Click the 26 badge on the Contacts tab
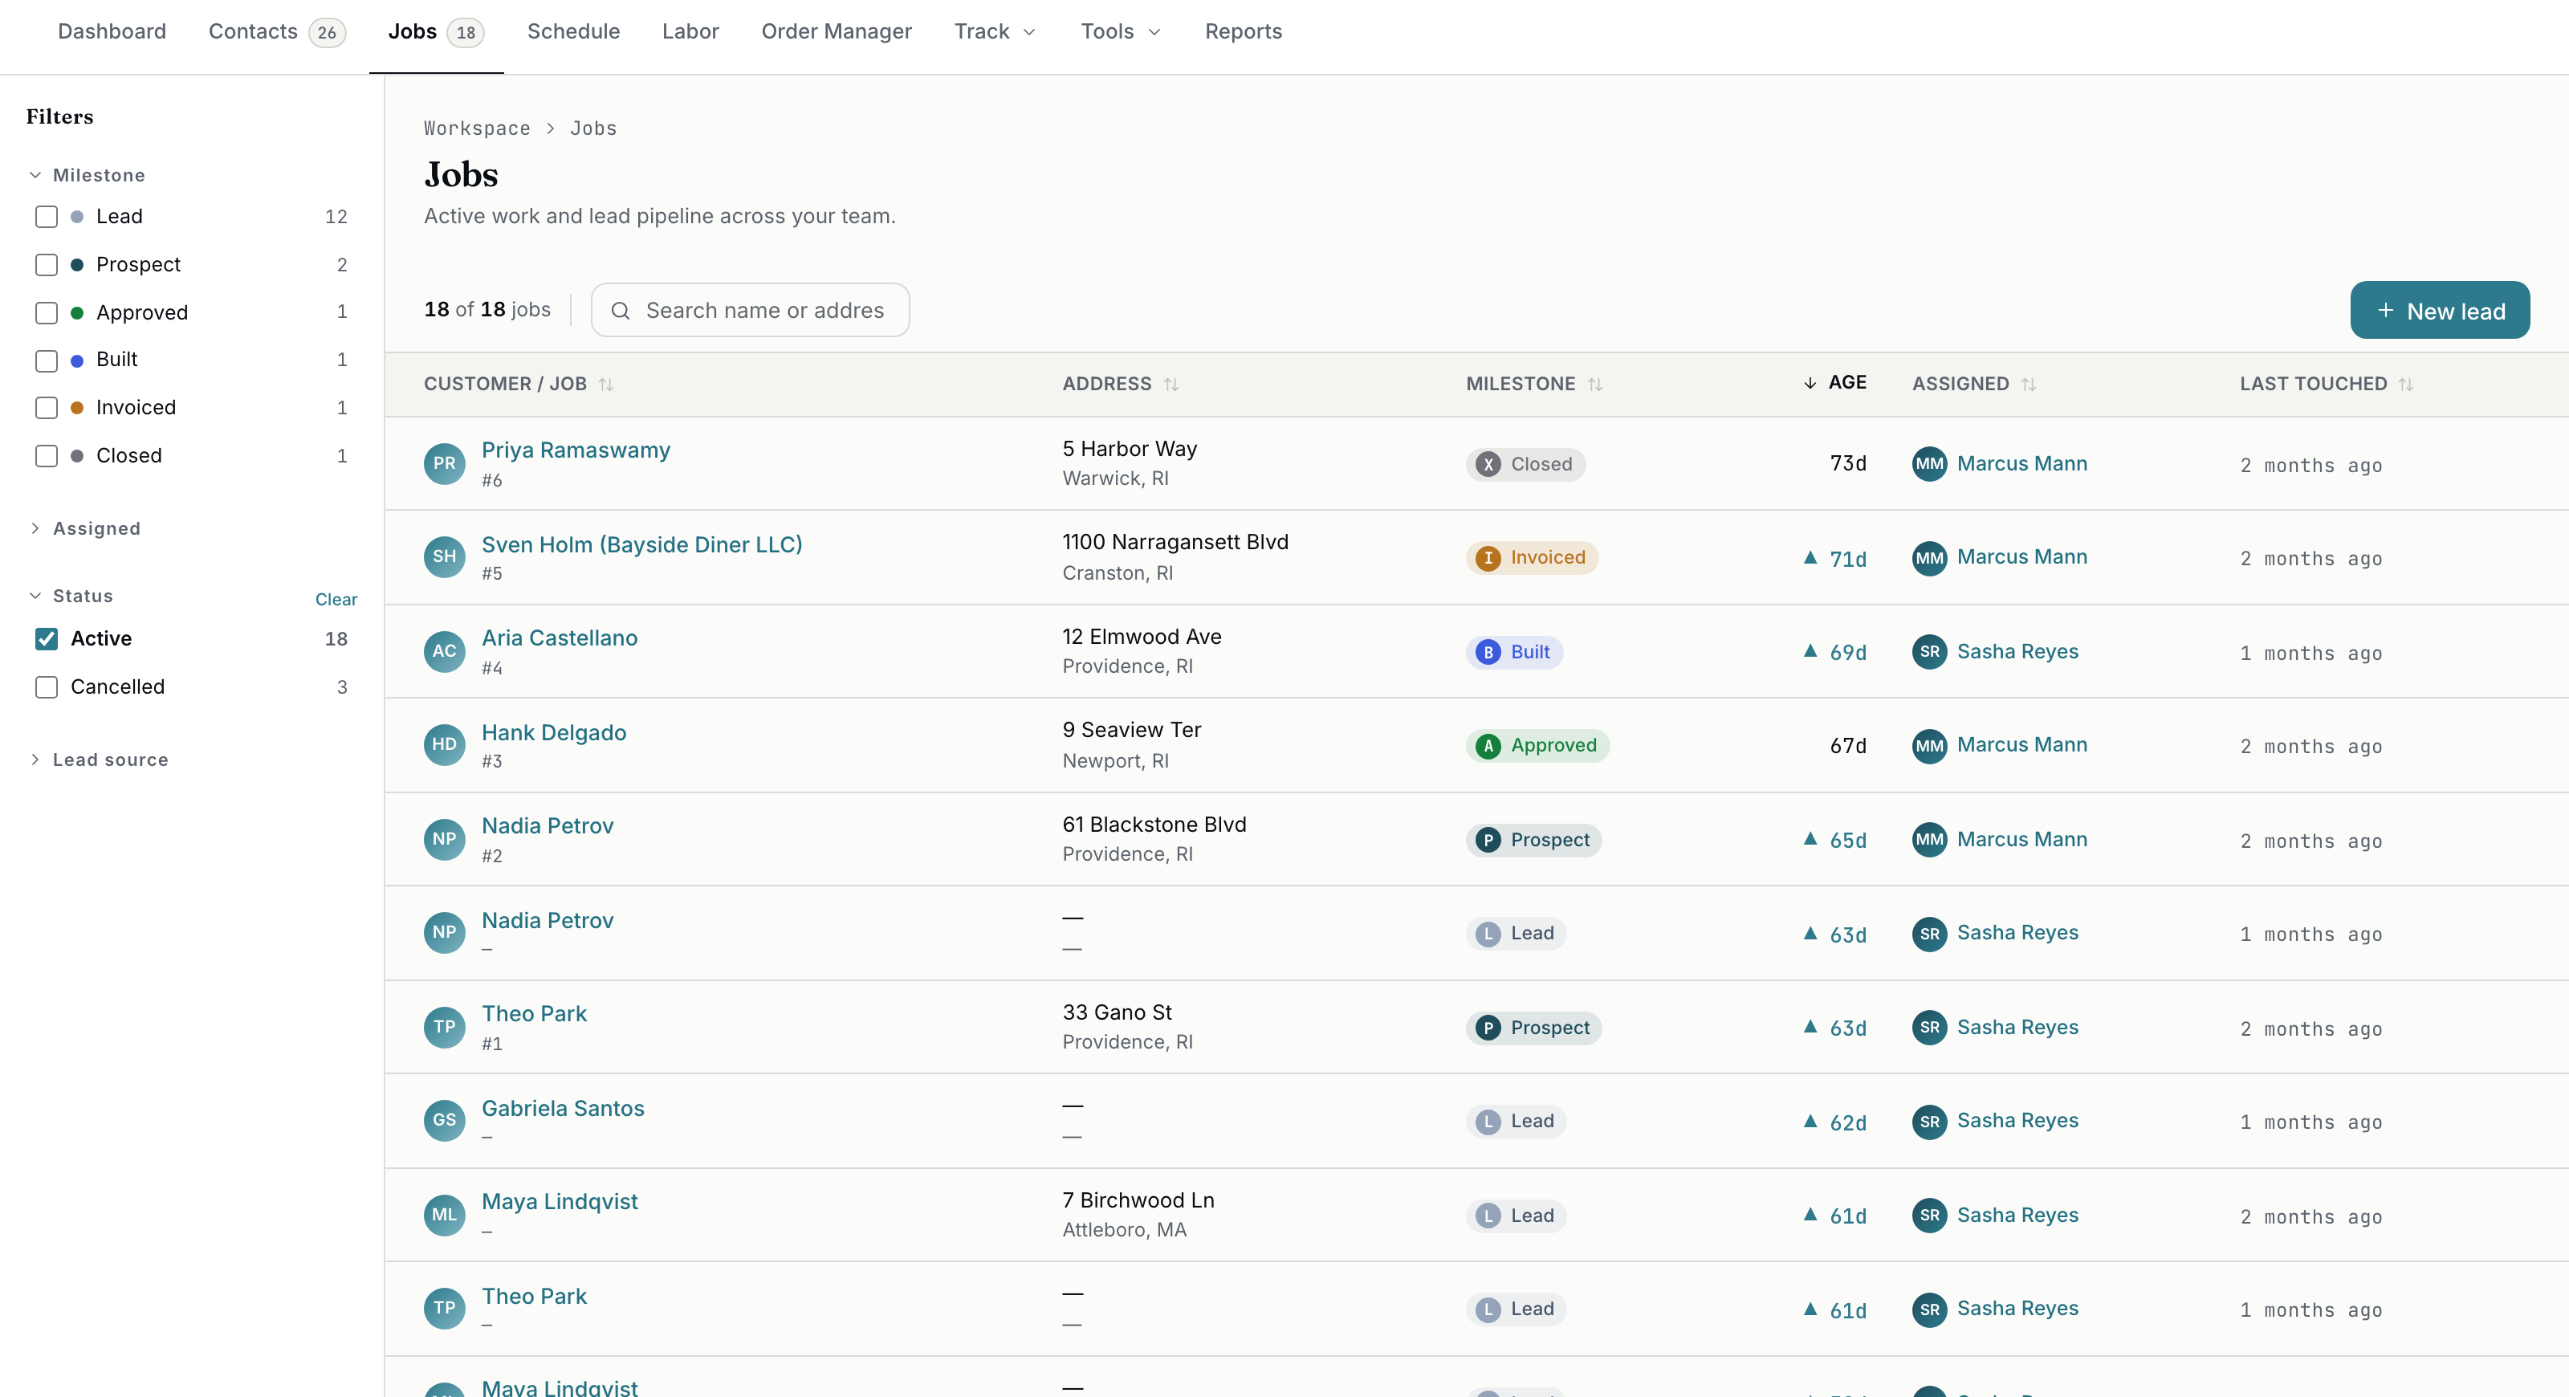 (x=327, y=33)
